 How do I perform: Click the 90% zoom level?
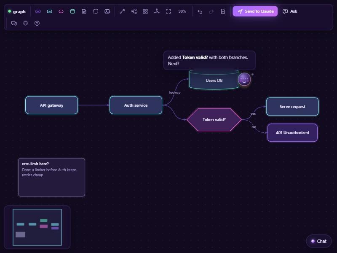pos(182,11)
